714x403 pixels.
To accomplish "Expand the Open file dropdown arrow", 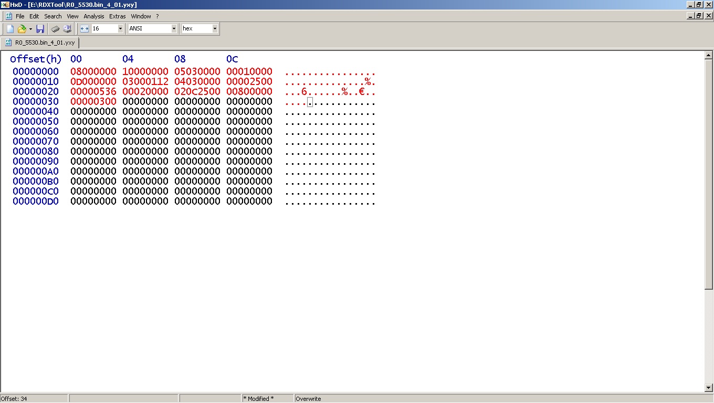I will [x=30, y=29].
